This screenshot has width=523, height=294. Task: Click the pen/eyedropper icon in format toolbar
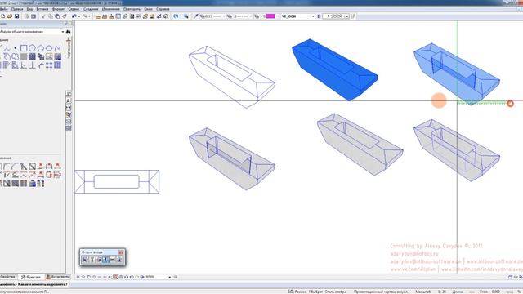click(196, 16)
